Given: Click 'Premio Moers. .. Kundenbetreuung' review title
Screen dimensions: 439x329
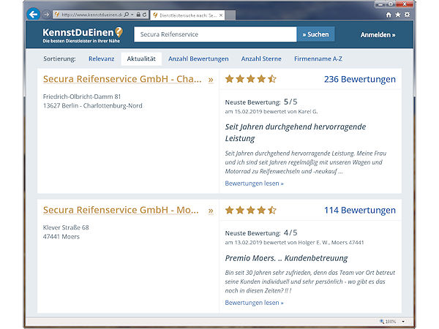Looking at the screenshot, I should tap(286, 258).
